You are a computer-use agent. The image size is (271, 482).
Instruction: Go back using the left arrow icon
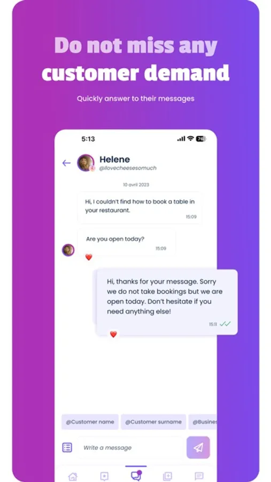(66, 163)
